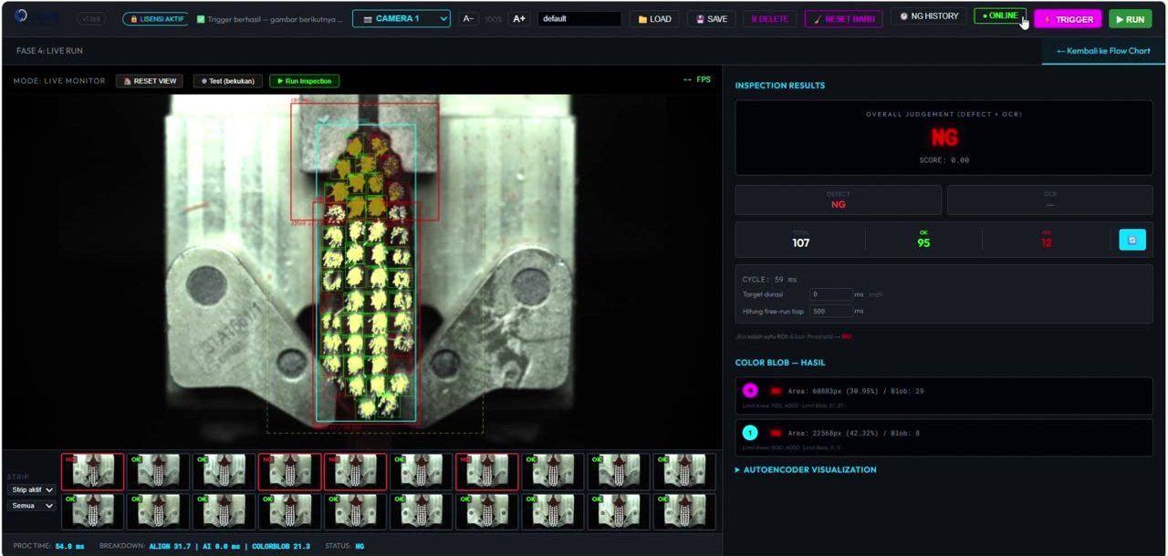This screenshot has width=1168, height=556.
Task: Focus the Hitung free-run tiap input field
Action: click(x=831, y=311)
